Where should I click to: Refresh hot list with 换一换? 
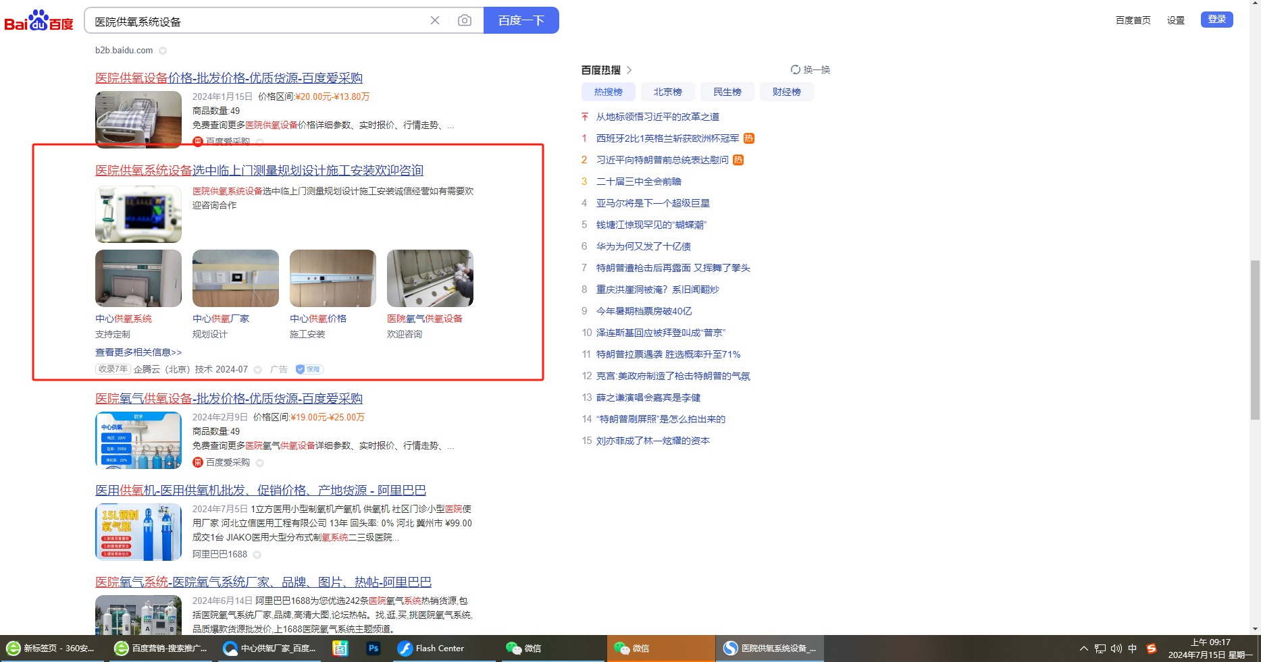(810, 70)
